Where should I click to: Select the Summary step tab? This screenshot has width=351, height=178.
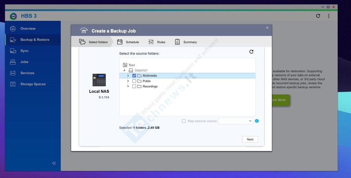point(186,42)
